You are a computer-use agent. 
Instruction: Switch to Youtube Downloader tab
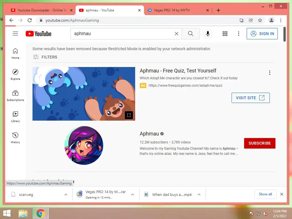[x=42, y=10]
